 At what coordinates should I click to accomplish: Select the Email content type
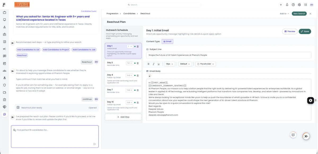[x=167, y=42]
